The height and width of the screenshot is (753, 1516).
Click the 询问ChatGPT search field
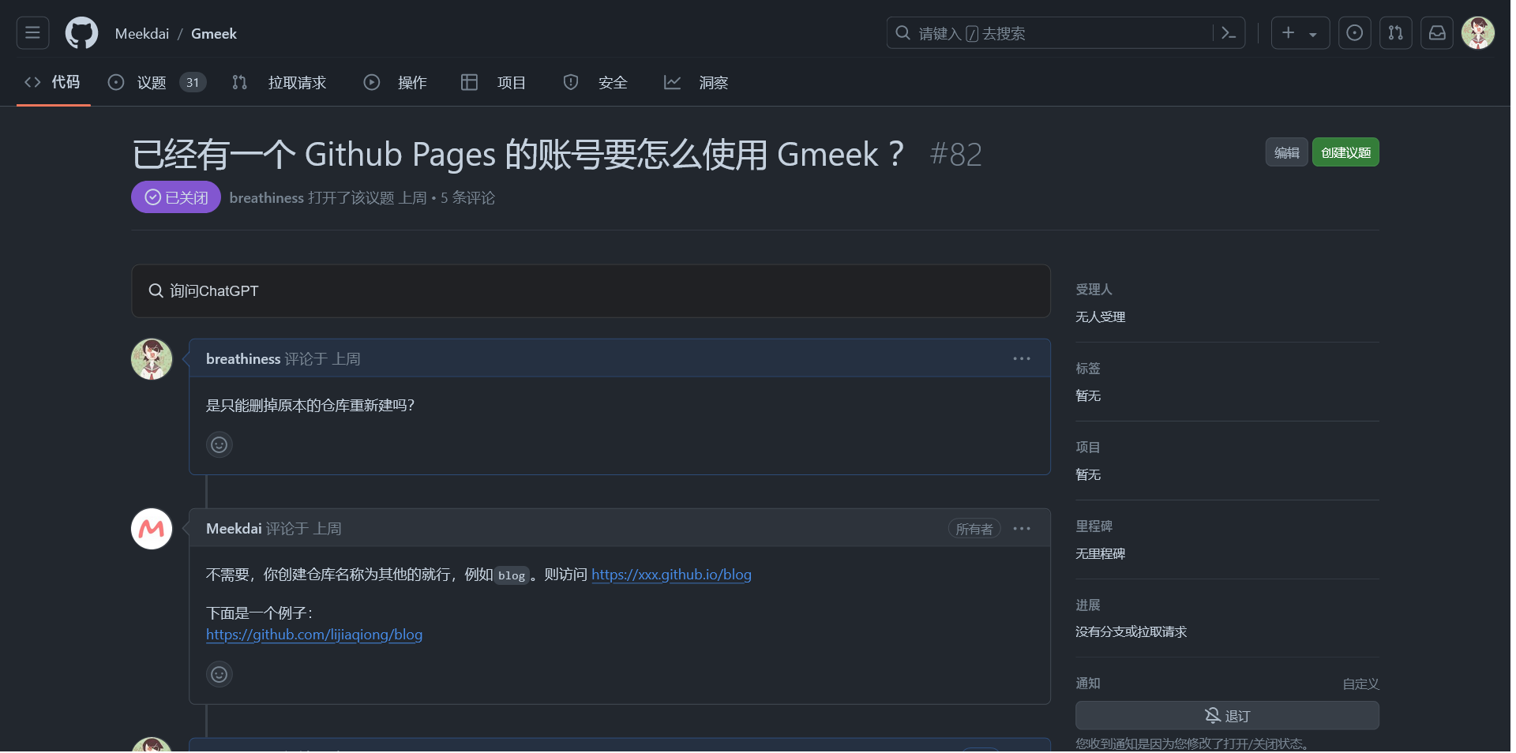(x=591, y=291)
